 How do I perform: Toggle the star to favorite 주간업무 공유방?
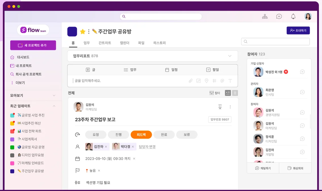(x=82, y=31)
